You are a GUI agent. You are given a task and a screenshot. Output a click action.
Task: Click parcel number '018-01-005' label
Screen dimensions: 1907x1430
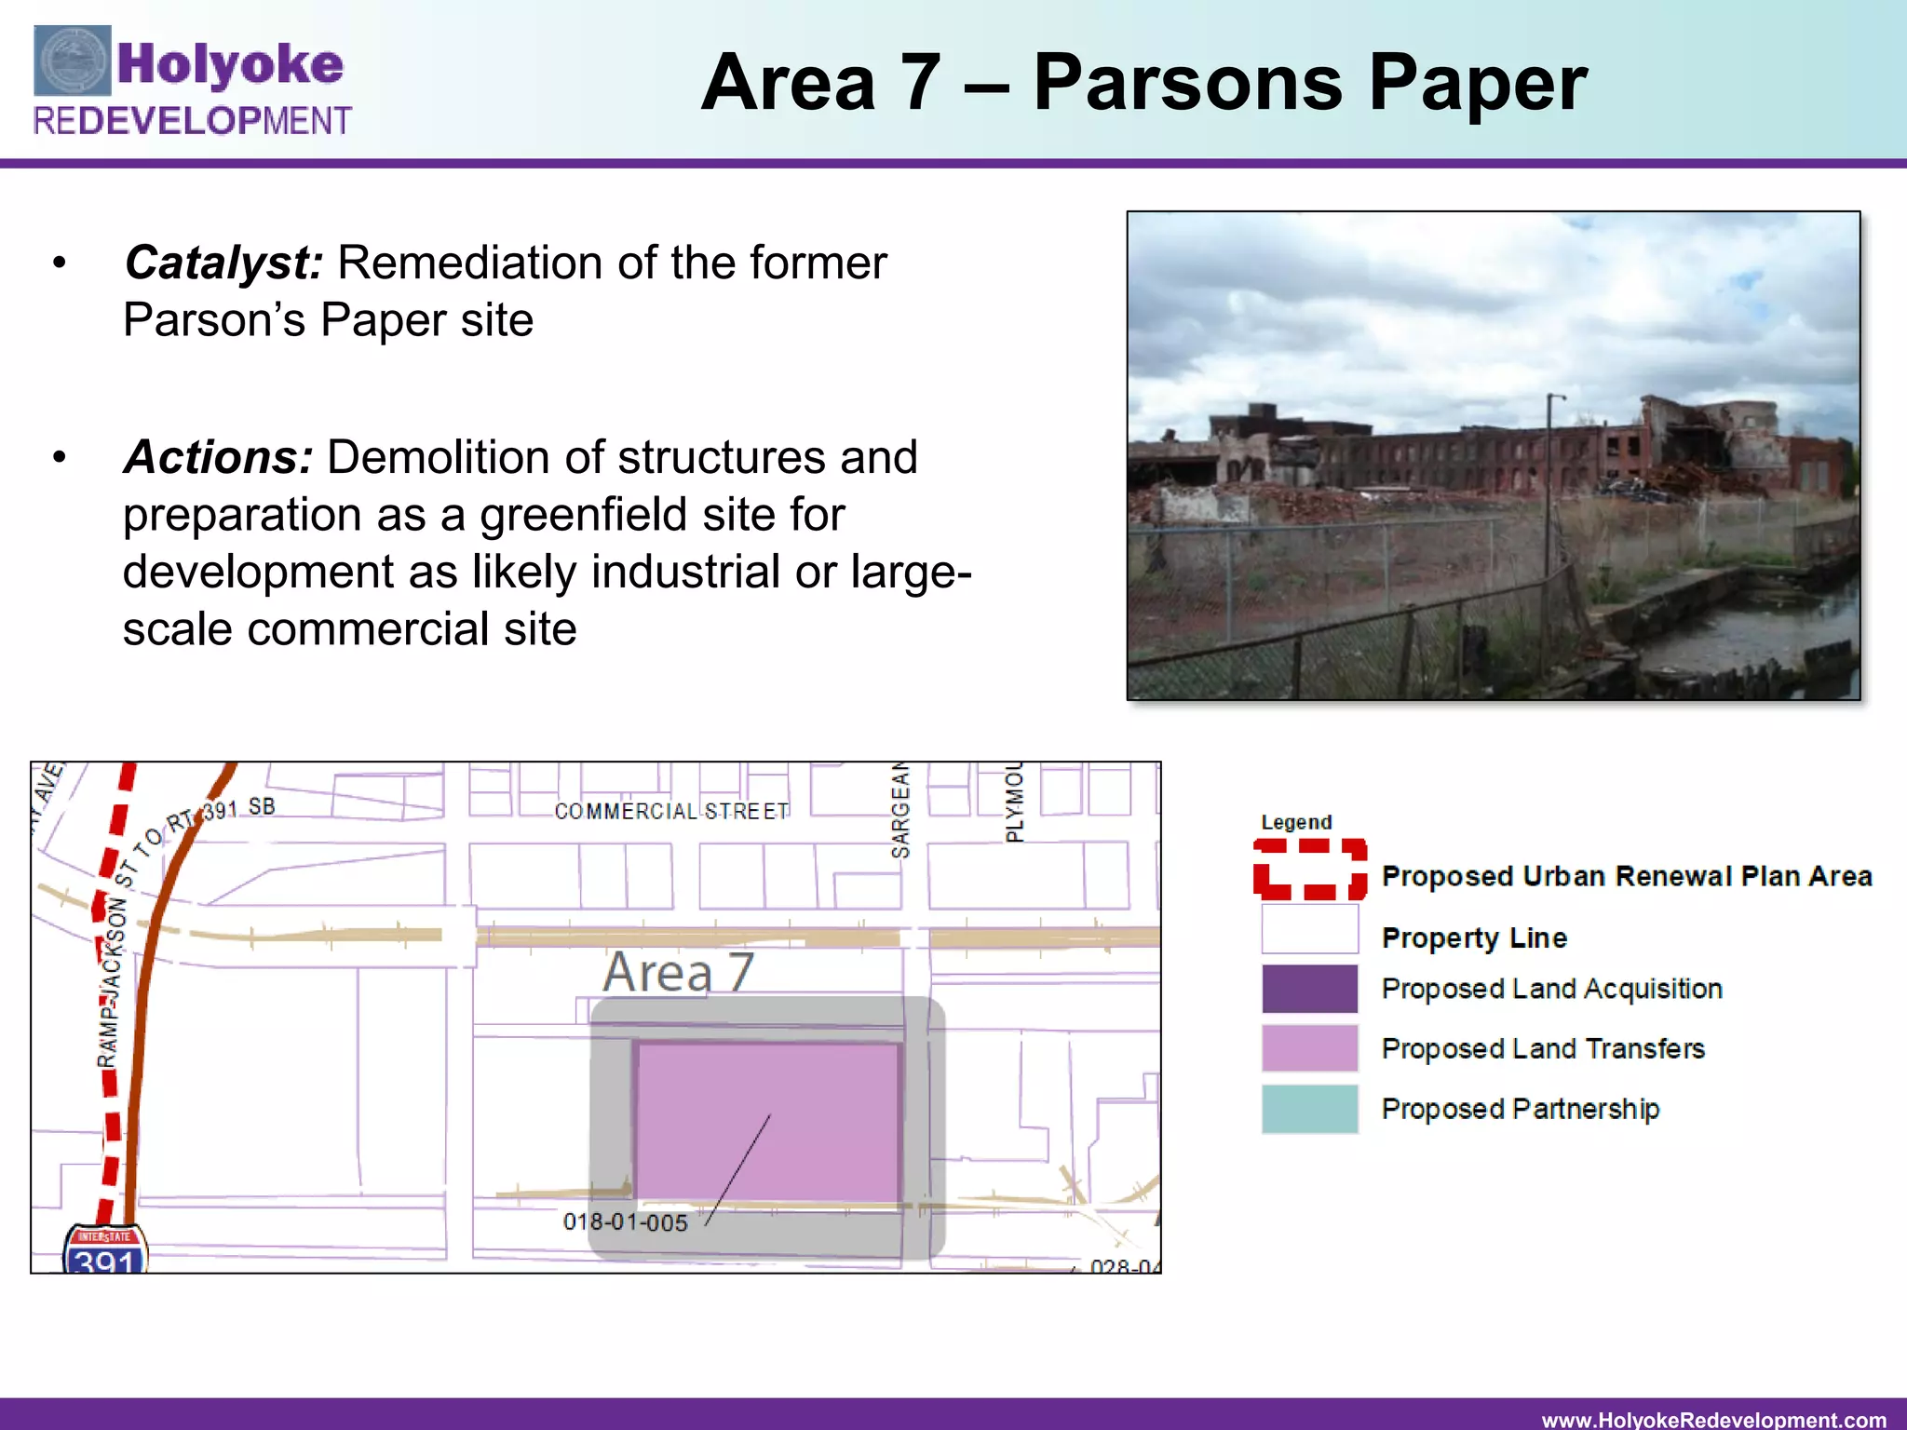pyautogui.click(x=625, y=1222)
